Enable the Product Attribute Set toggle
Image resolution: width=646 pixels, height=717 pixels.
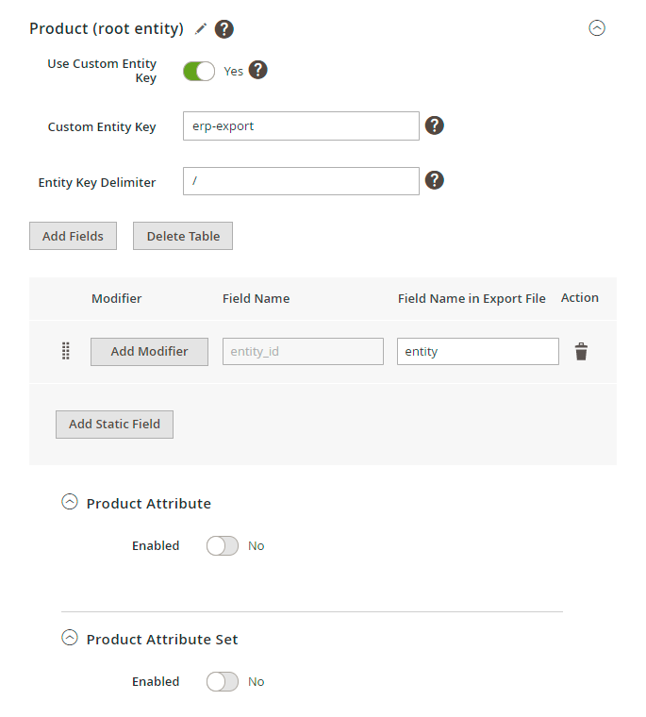223,681
